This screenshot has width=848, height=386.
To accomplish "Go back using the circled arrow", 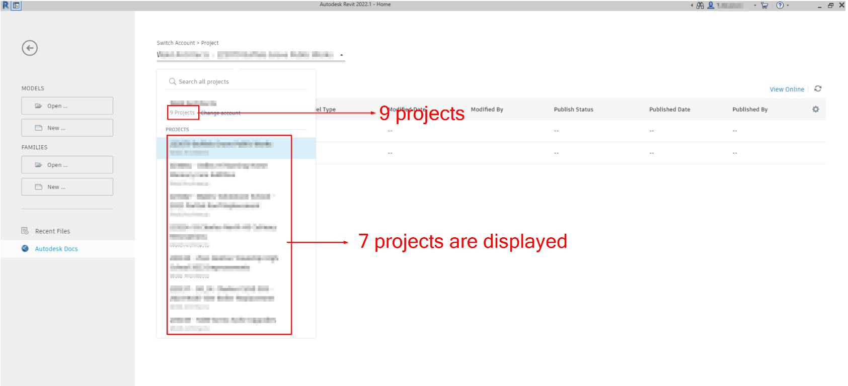I will click(30, 48).
